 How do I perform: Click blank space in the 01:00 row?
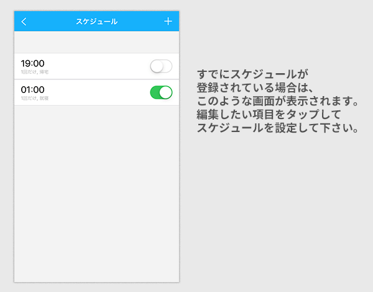tap(99, 92)
